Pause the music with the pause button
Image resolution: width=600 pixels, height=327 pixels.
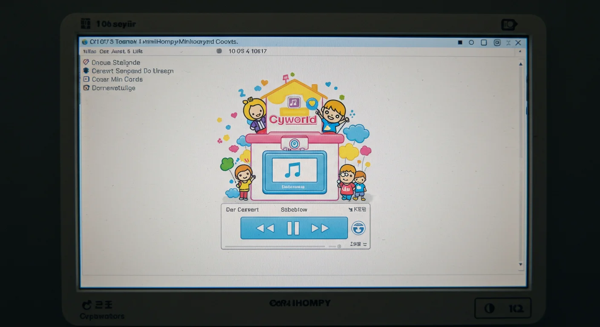[293, 228]
